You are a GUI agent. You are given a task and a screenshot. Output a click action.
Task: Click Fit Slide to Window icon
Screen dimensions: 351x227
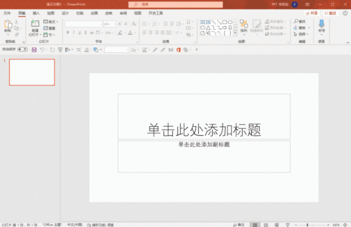[x=345, y=225]
